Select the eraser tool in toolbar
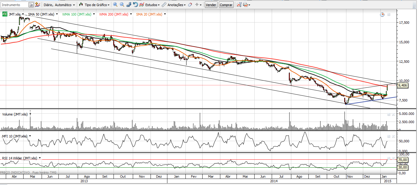 (190, 5)
